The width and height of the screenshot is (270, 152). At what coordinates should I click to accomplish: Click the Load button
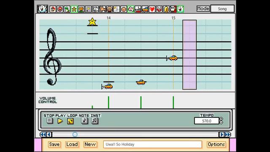click(x=72, y=144)
